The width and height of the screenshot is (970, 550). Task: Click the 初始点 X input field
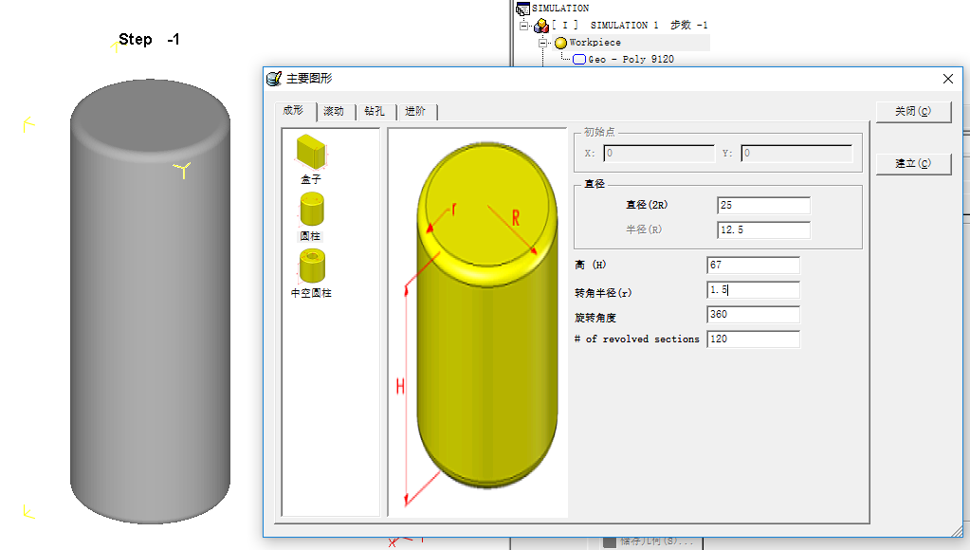pos(659,153)
